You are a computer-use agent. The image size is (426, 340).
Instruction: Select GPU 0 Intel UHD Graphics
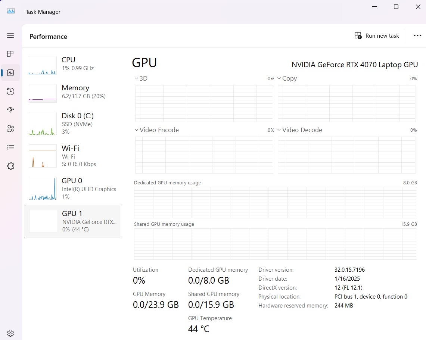coord(72,188)
